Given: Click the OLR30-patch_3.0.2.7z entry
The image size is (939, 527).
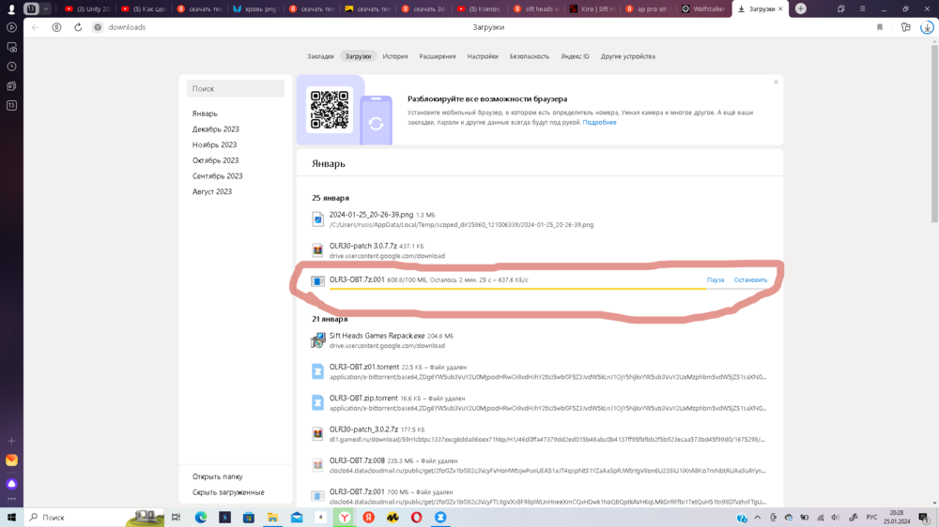Looking at the screenshot, I should [363, 429].
